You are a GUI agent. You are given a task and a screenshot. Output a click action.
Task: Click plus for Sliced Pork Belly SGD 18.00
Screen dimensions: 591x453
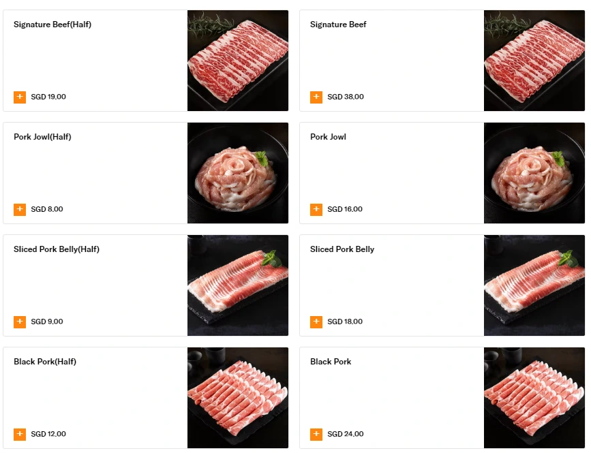[316, 322]
